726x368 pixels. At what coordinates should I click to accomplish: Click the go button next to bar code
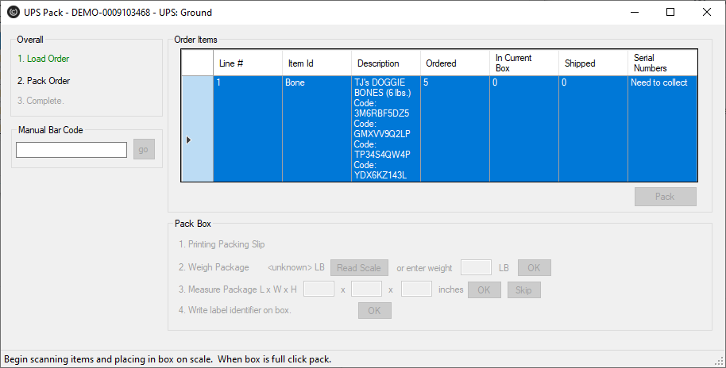coord(144,149)
